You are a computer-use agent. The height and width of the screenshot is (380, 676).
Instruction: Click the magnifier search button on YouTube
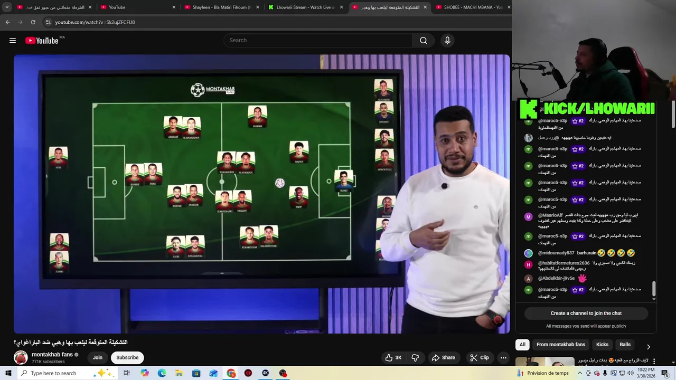[x=423, y=41]
